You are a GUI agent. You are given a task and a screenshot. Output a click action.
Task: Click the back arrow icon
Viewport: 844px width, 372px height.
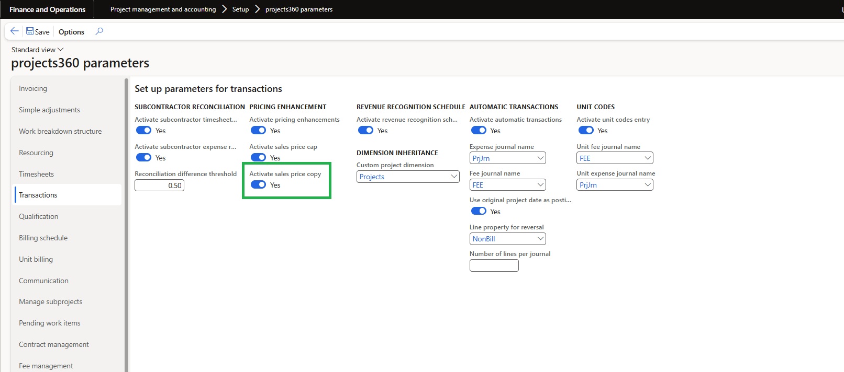click(14, 31)
